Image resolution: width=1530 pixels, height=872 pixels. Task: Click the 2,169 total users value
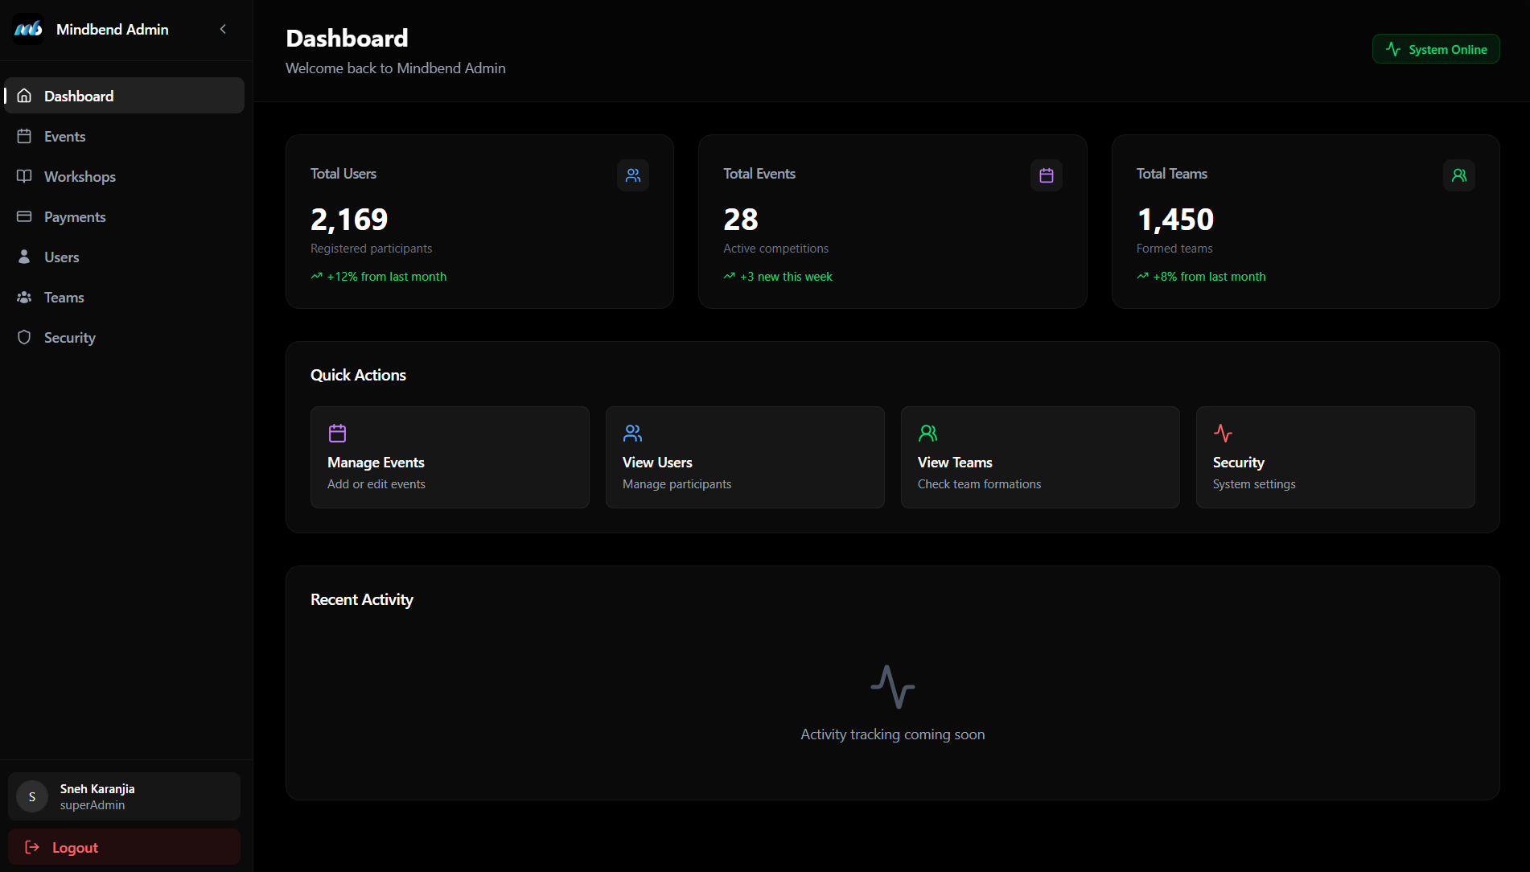click(349, 219)
